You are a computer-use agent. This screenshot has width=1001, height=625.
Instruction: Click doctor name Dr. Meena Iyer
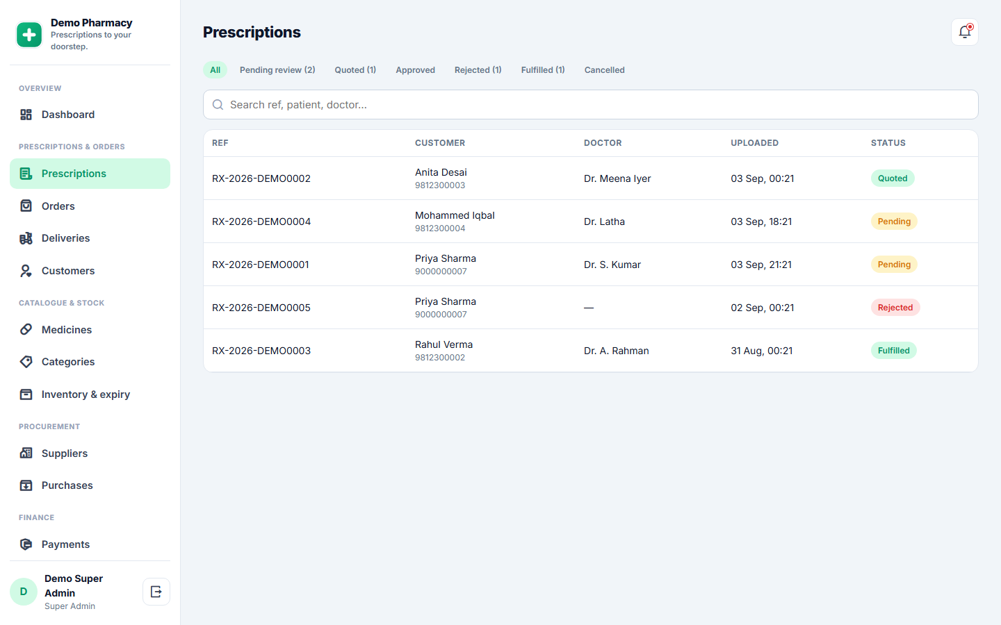[x=617, y=178]
